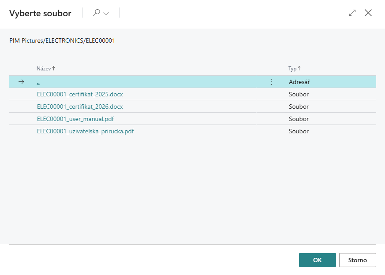Expand the chevron beside the search icon
The width and height of the screenshot is (385, 275).
click(106, 14)
